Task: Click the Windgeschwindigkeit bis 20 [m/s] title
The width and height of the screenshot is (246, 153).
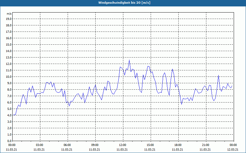Action: (124, 3)
